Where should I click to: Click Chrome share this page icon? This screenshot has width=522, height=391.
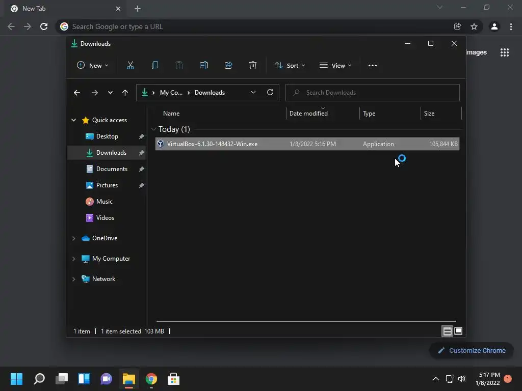coord(458,26)
